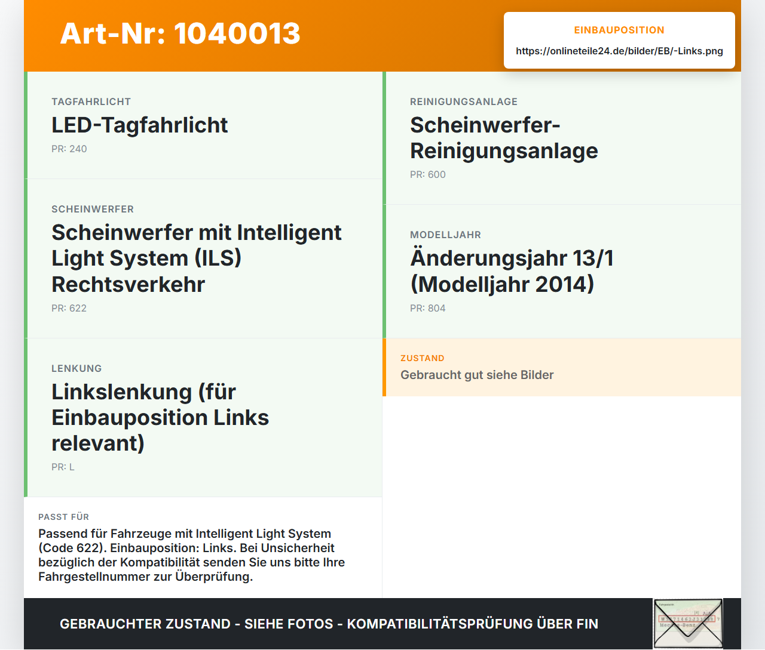Select the PR: 240 code text
Screen dimensions: 765x650
tap(69, 149)
